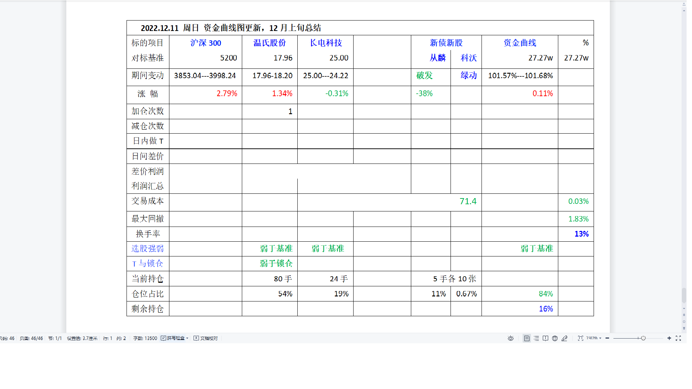
Task: Switch to web layout view icon
Action: pyautogui.click(x=555, y=338)
